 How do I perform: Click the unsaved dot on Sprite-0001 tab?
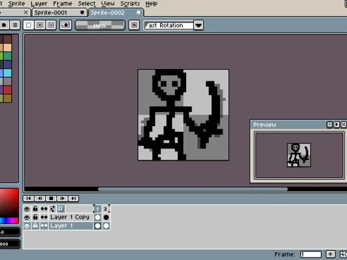[x=82, y=13]
